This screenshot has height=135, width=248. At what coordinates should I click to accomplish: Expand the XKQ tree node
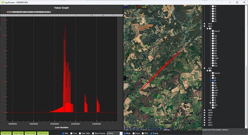(205, 118)
